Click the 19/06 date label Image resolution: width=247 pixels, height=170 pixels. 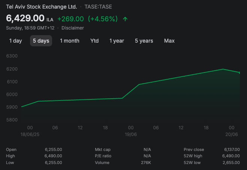[131, 135]
